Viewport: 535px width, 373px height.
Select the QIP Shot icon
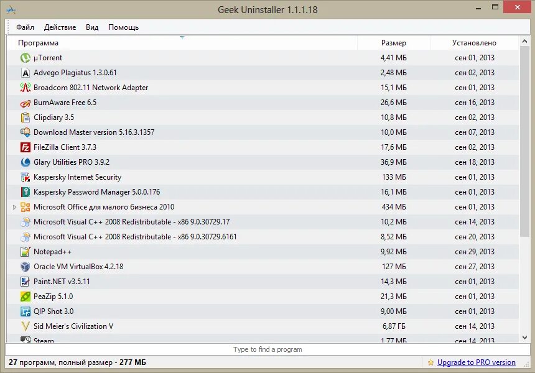(26, 311)
